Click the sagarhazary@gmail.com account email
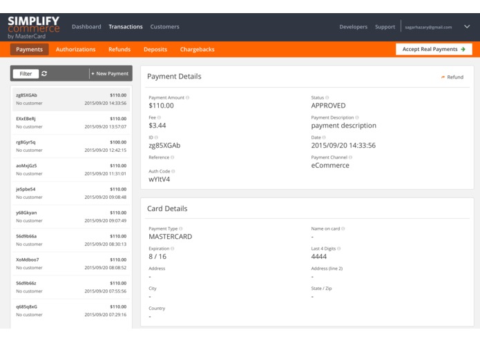The height and width of the screenshot is (341, 480). coord(428,27)
